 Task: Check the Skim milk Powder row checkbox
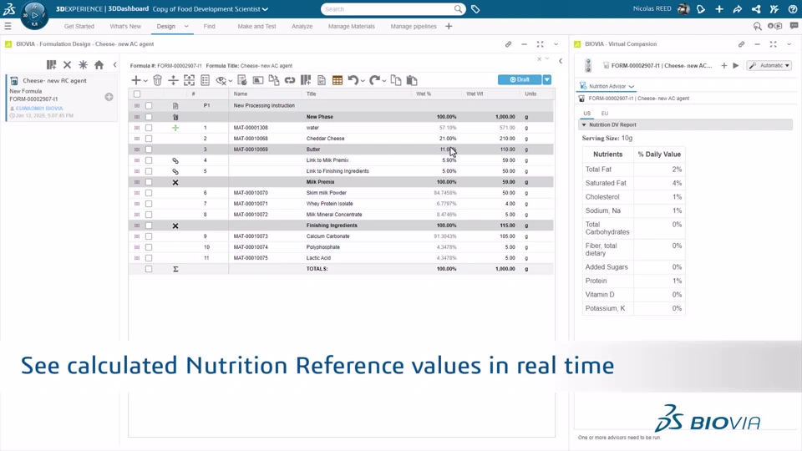(149, 193)
